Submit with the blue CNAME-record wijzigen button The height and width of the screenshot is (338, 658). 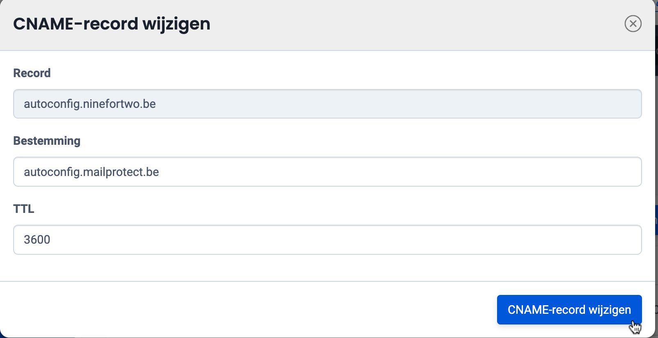(x=569, y=310)
